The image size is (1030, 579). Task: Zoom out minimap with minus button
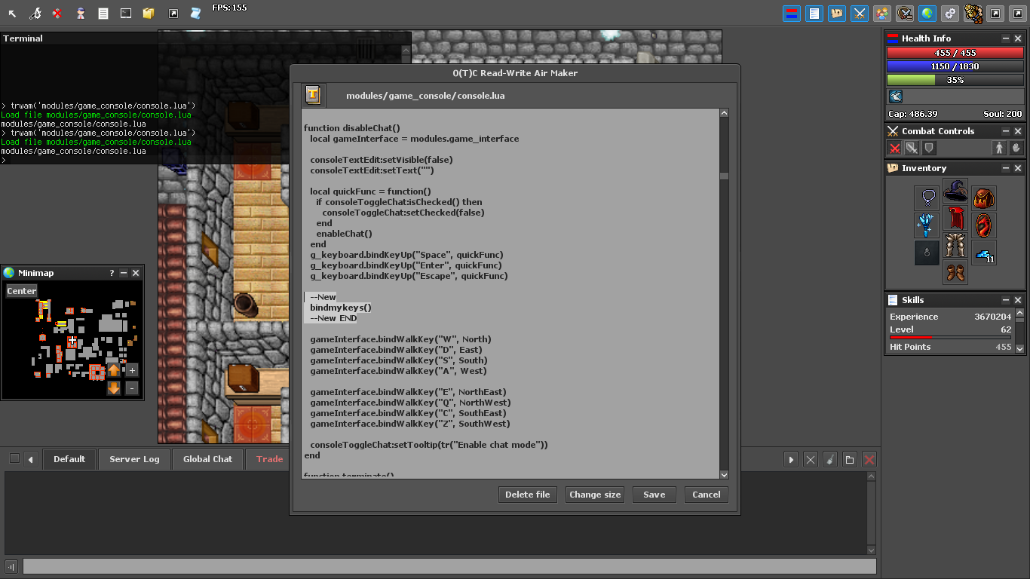tap(132, 388)
